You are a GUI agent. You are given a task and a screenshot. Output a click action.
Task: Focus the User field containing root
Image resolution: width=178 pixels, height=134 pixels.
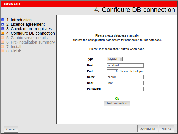[125, 83]
